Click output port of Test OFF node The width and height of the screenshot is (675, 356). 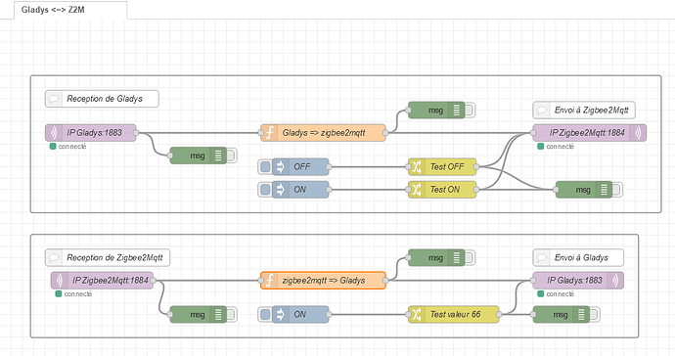[476, 167]
